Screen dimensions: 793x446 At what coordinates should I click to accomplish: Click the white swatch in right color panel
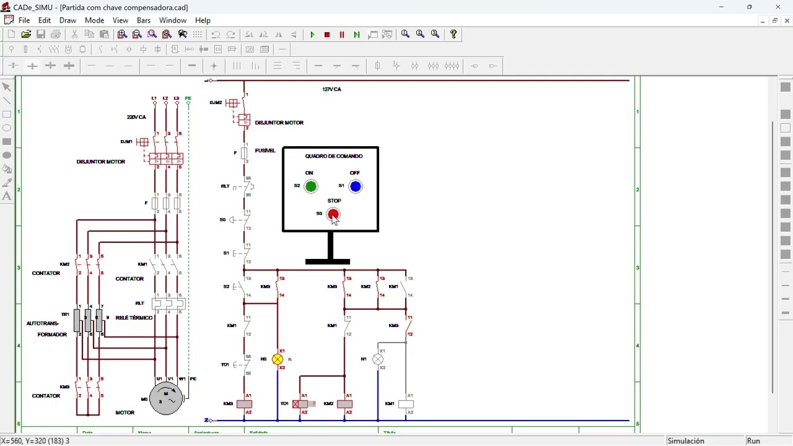point(786,128)
